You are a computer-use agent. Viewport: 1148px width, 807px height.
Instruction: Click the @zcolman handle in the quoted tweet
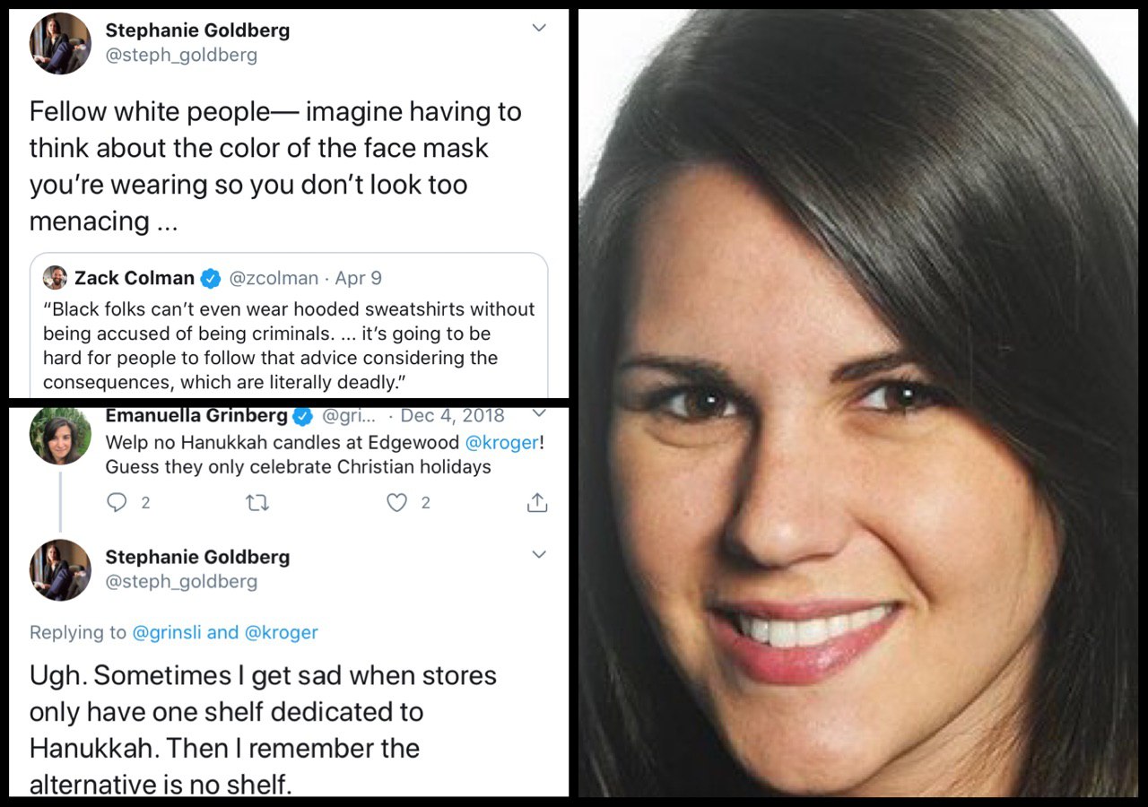click(x=274, y=279)
